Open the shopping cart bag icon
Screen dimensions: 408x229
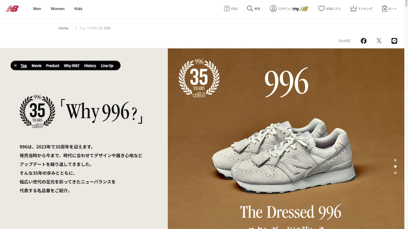(384, 9)
